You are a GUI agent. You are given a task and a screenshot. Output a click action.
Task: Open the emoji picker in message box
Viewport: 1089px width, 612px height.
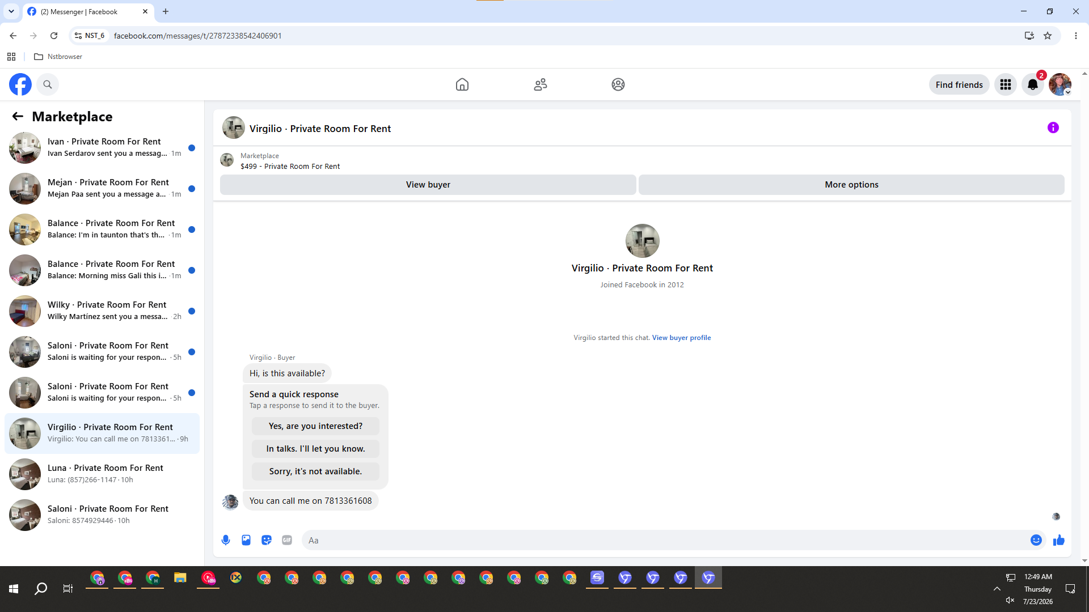(x=1036, y=540)
